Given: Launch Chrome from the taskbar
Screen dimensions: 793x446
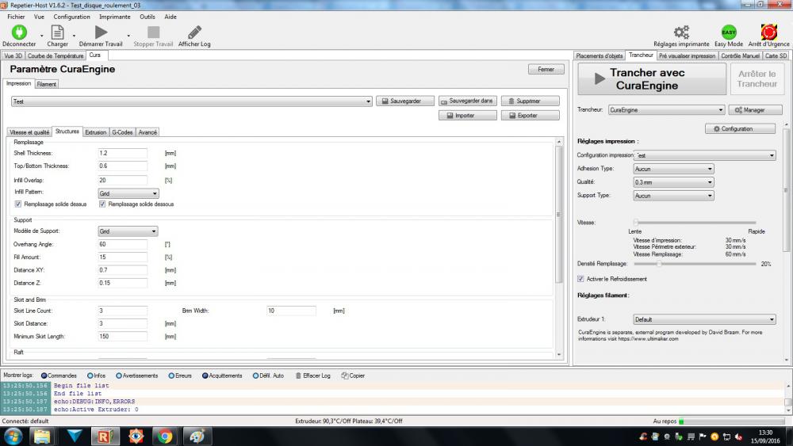Looking at the screenshot, I should tap(165, 436).
